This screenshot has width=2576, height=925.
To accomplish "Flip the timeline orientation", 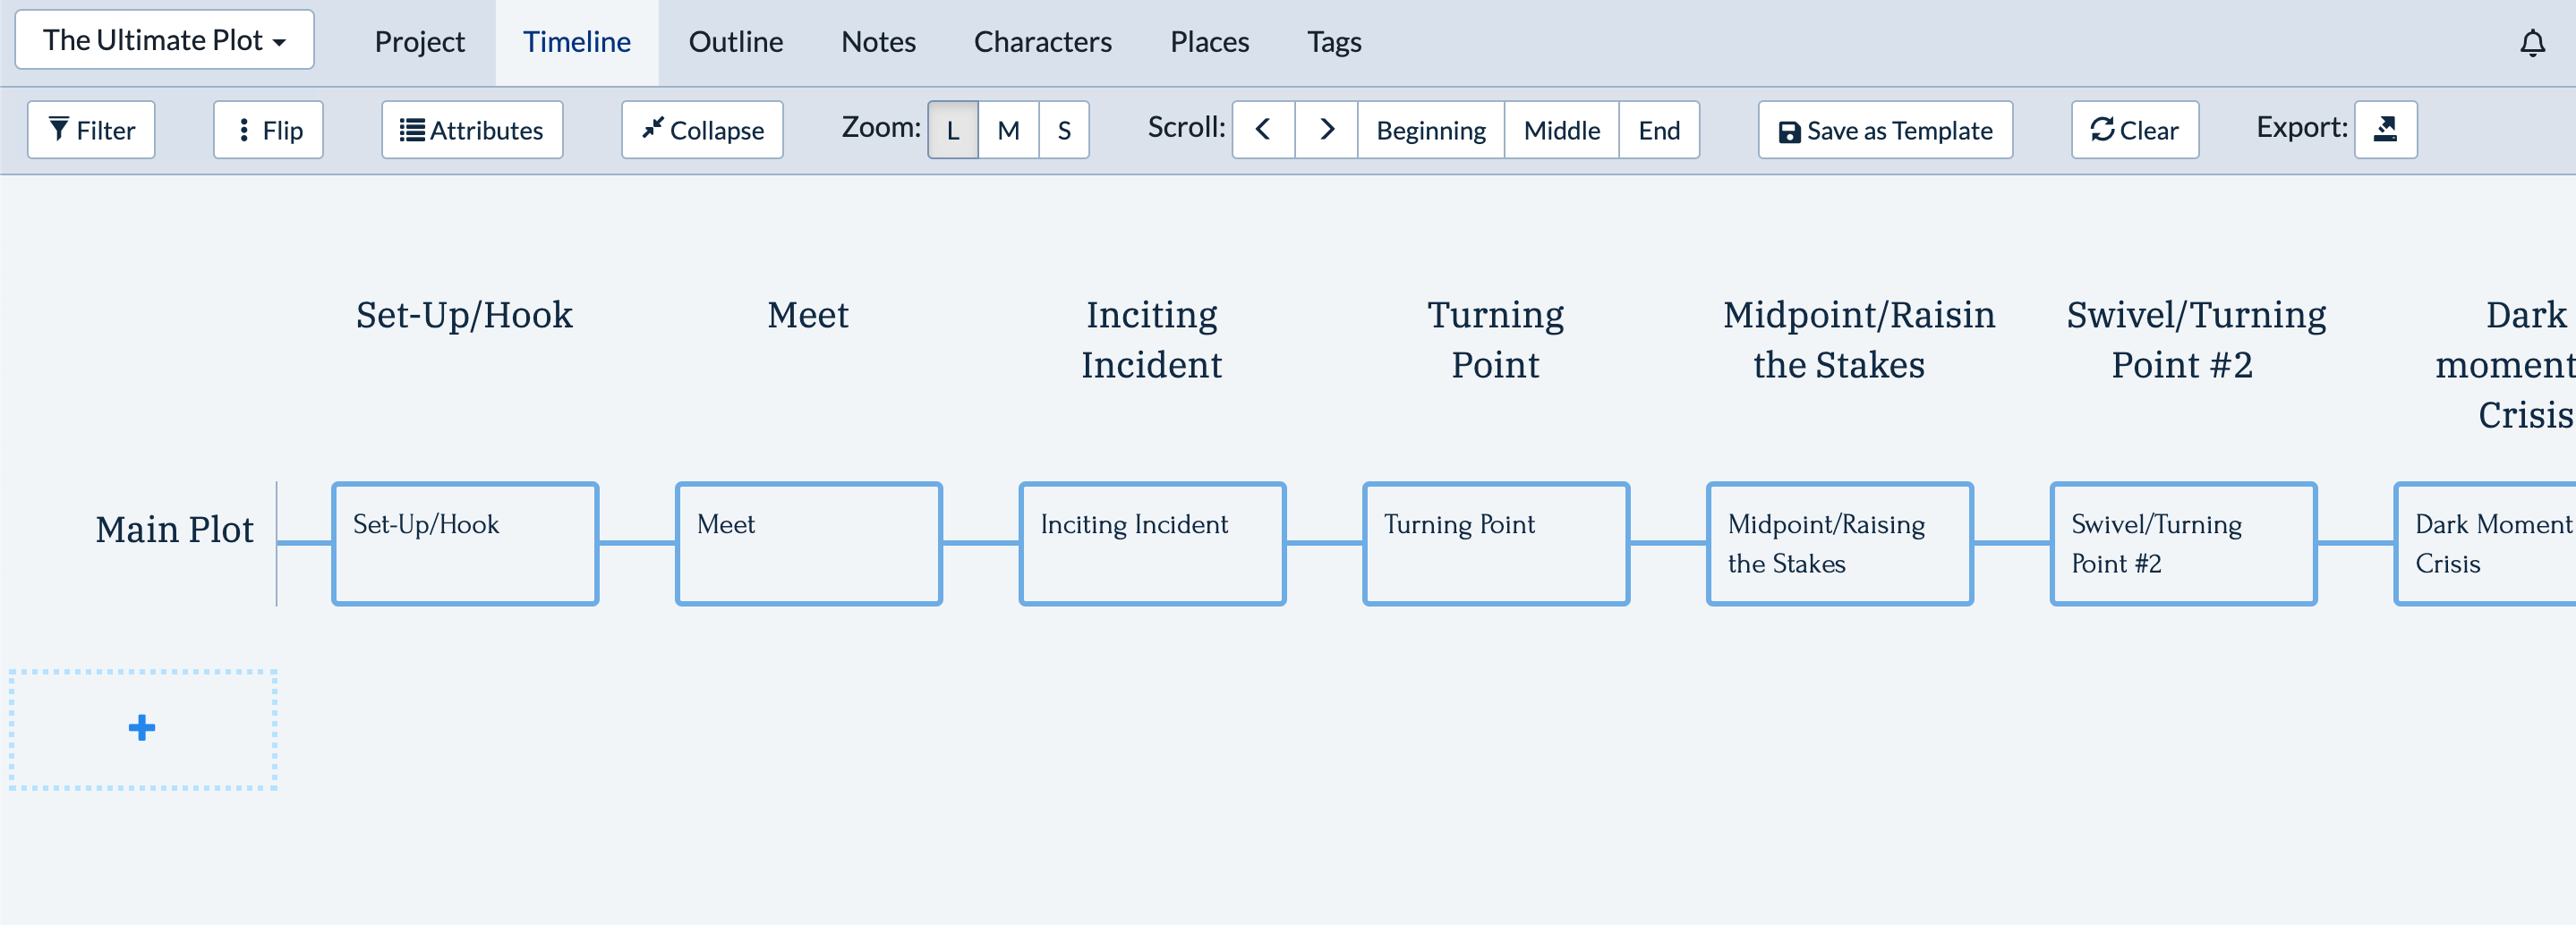I will coord(268,130).
